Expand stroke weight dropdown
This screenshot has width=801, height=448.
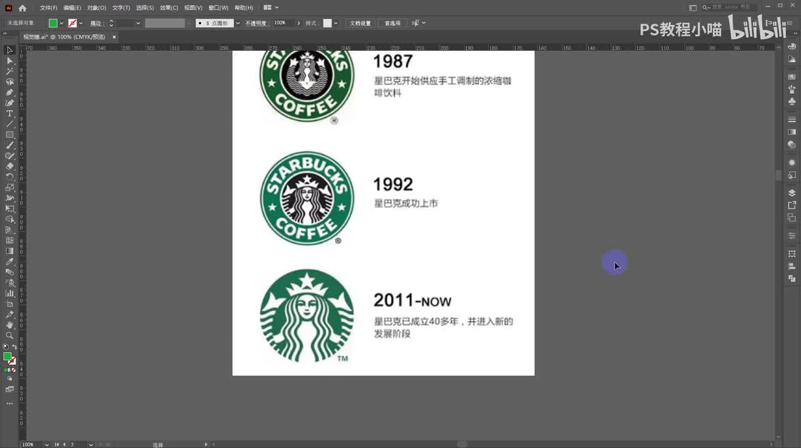(x=138, y=23)
